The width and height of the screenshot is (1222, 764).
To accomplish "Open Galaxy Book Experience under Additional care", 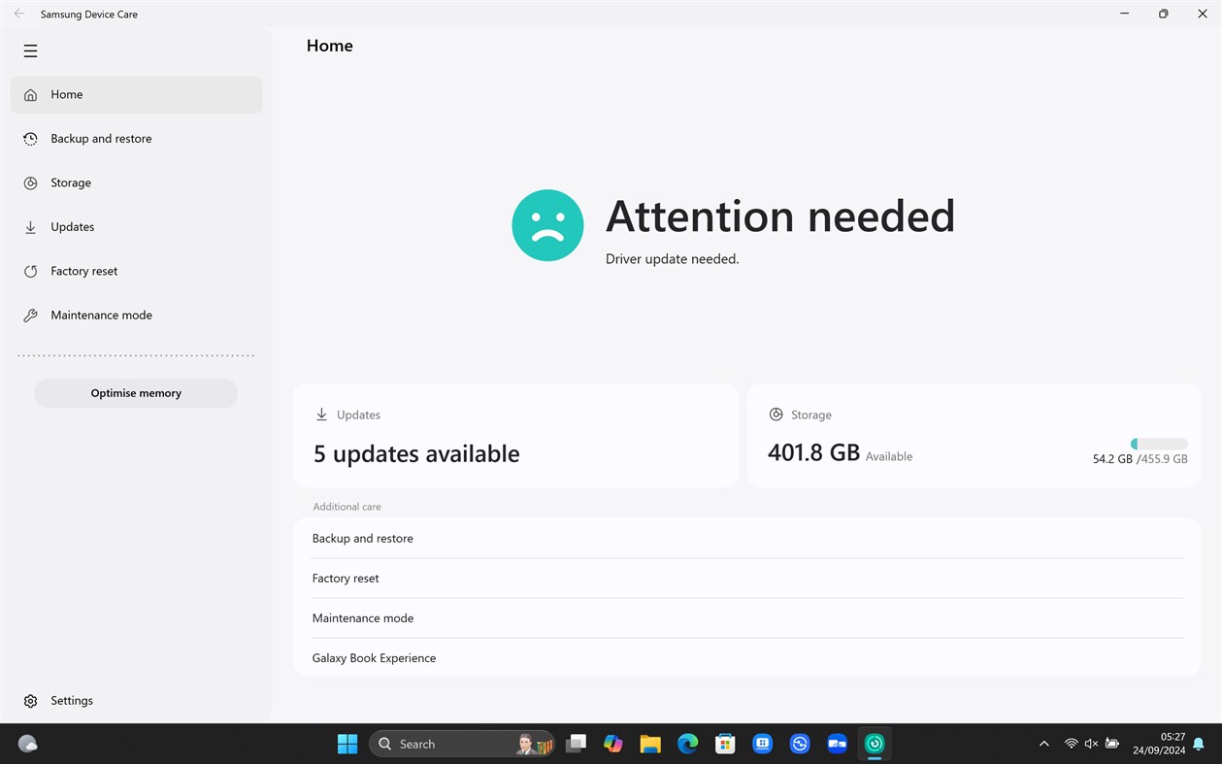I will (x=374, y=657).
